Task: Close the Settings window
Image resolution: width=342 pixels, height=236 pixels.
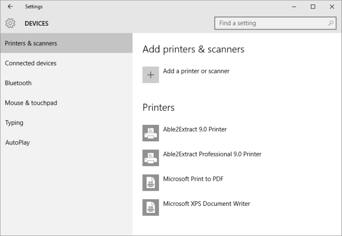Action: 332,7
